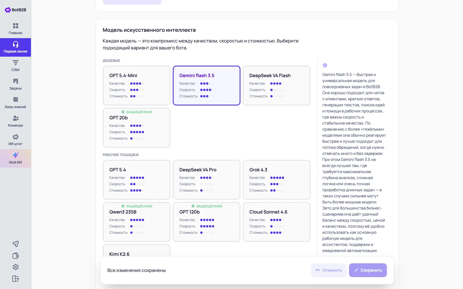
Task: Click the Сохранить button
Action: coord(368,270)
